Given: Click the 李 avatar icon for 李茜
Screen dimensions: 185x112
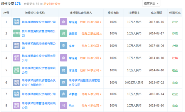Looking at the screenshot, I should [x=64, y=46].
